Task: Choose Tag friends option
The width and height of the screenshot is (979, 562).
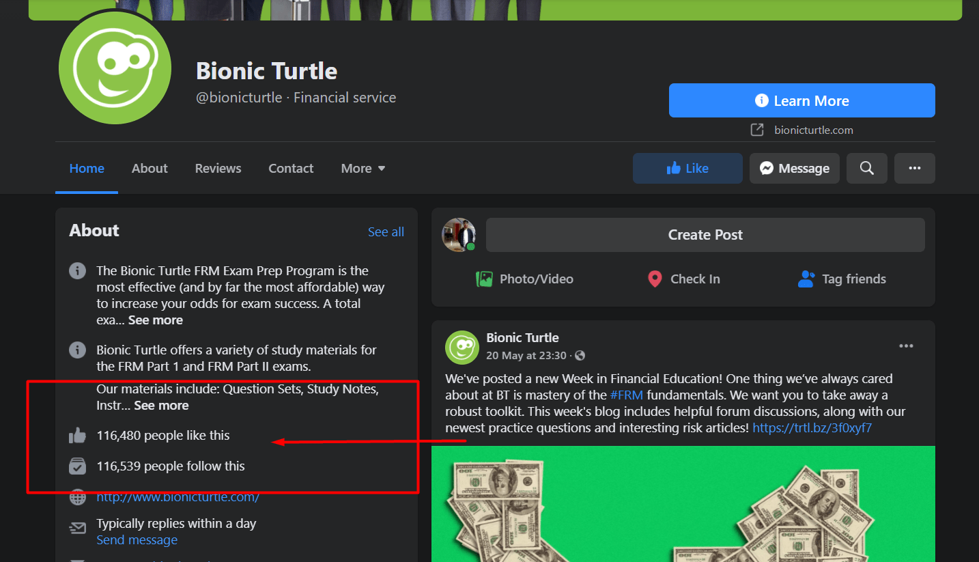Action: point(842,279)
